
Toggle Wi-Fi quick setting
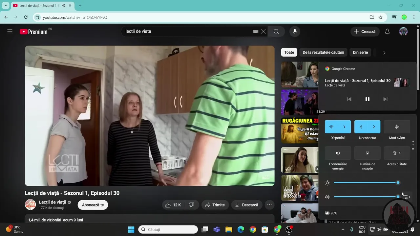(x=331, y=127)
